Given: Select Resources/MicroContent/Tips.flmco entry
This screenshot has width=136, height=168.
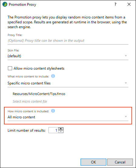Looking at the screenshot, I should 39,94.
